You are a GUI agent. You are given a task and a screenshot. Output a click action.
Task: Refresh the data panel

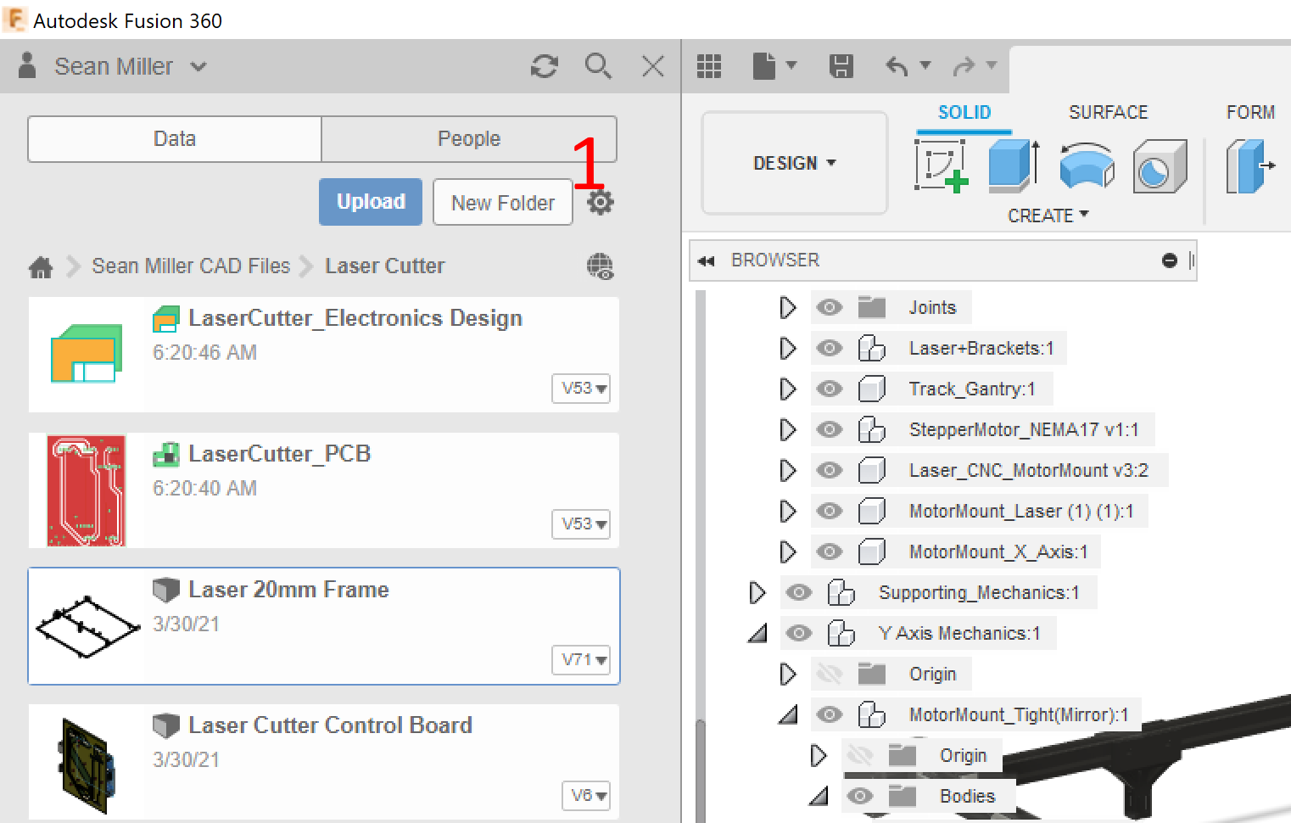(x=545, y=66)
